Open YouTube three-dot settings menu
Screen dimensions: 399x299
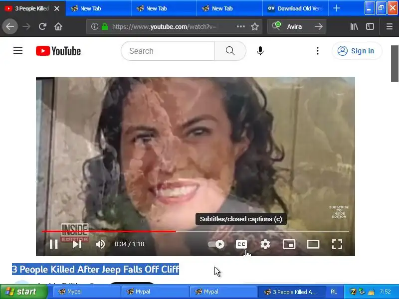(318, 51)
